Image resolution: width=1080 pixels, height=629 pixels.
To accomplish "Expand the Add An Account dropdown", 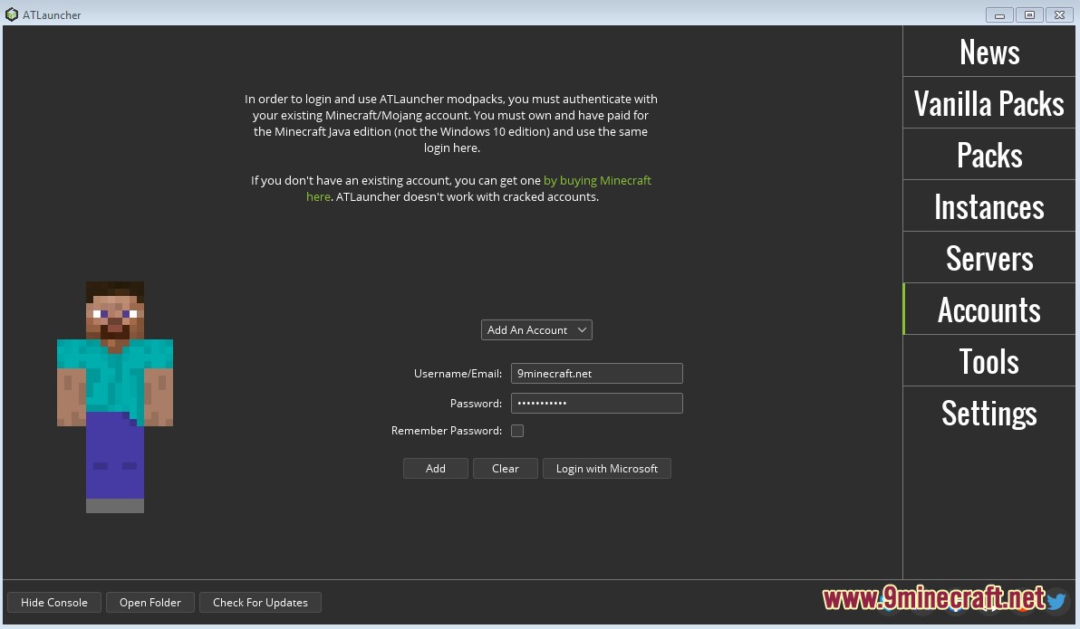I will click(536, 330).
